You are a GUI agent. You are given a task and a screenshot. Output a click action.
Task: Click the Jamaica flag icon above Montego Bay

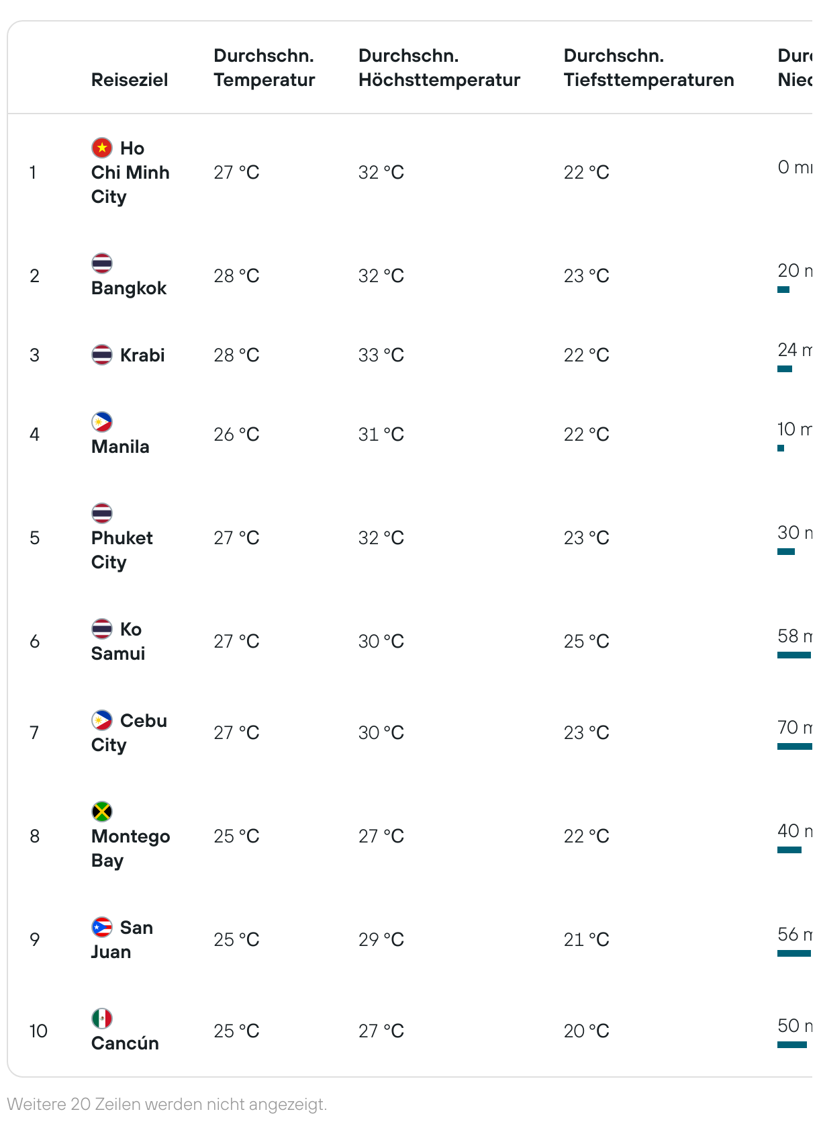pos(102,811)
